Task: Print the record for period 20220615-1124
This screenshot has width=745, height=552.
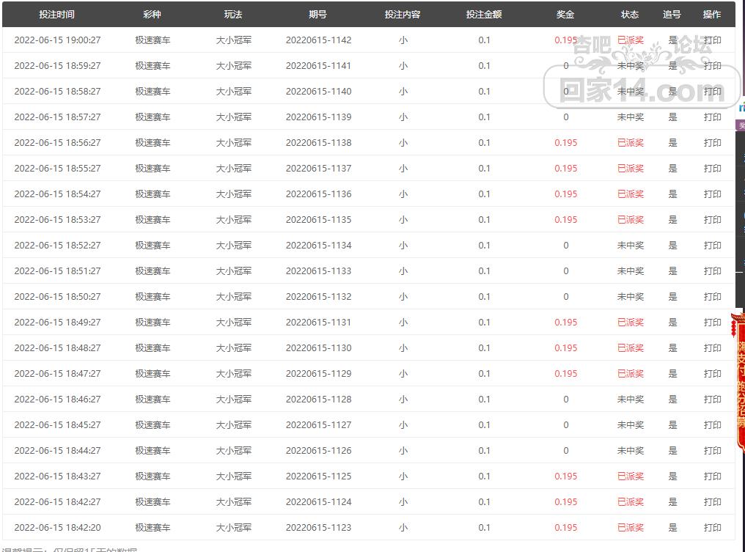Action: pos(712,501)
